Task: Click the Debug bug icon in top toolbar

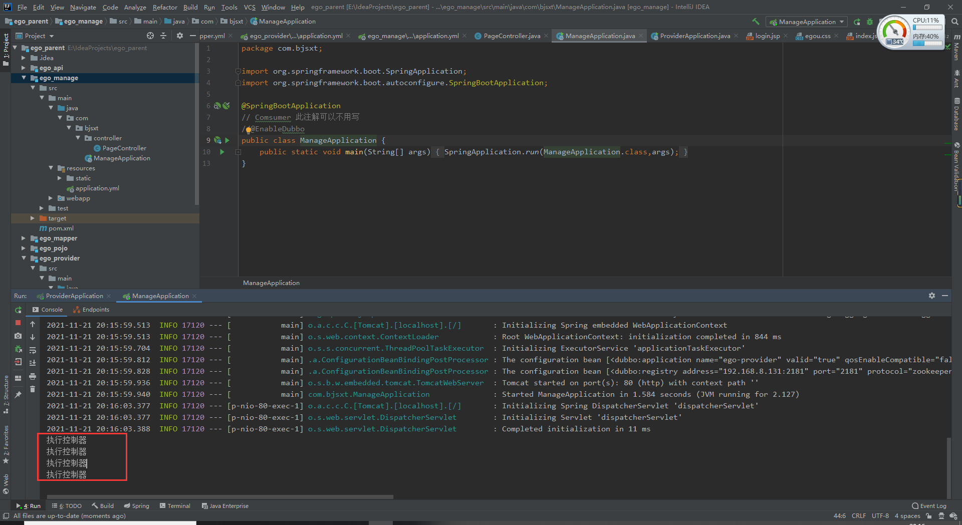Action: point(870,22)
